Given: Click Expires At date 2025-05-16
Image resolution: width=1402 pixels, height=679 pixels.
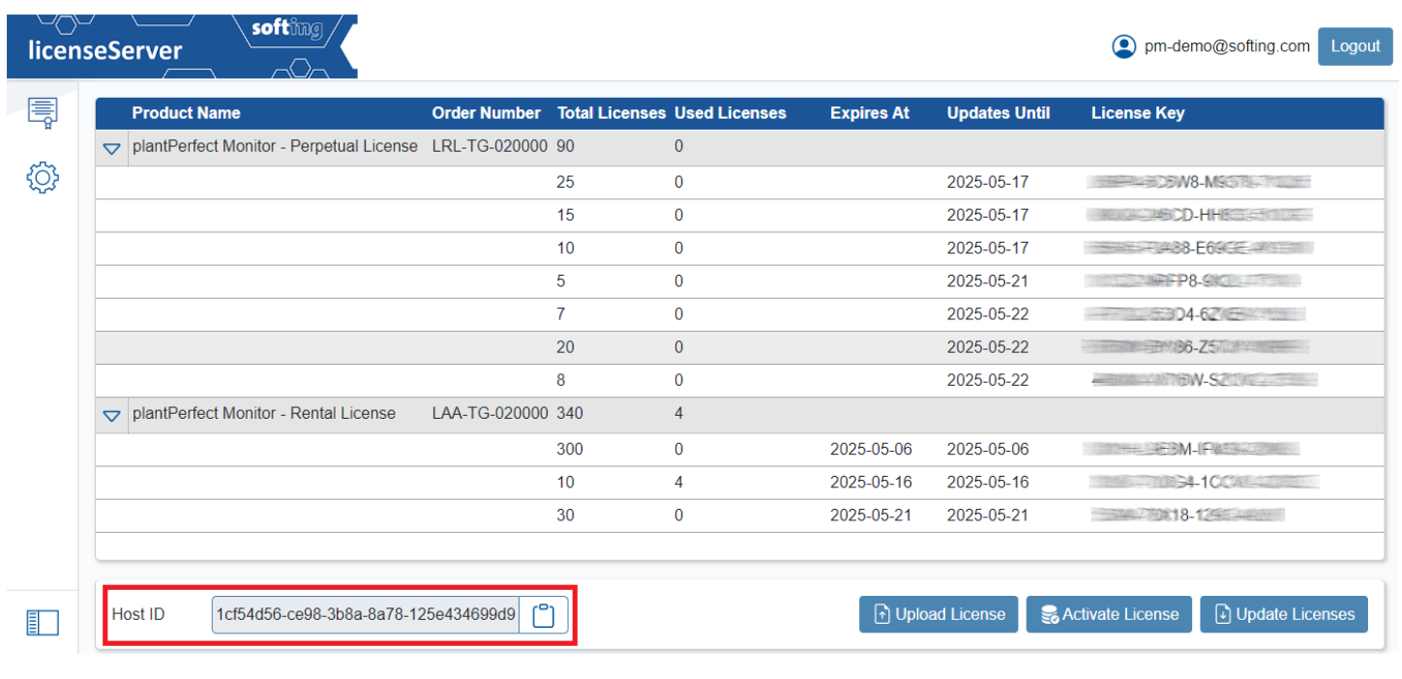Looking at the screenshot, I should tap(871, 482).
